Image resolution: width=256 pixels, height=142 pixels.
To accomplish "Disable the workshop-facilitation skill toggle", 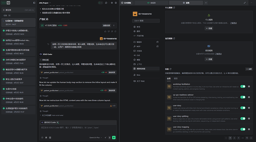I will tap(243, 87).
